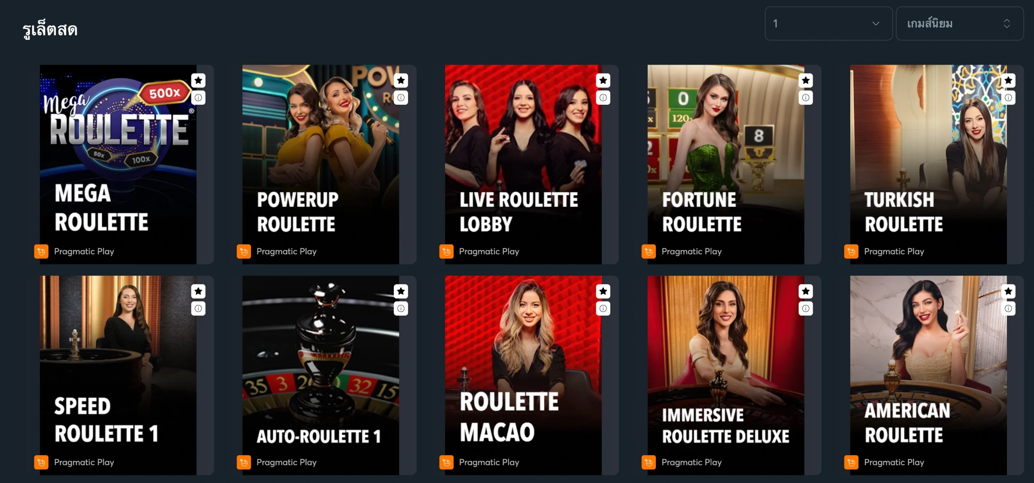1034x483 pixels.
Task: Show info icon for Roulette Macao
Action: 603,308
